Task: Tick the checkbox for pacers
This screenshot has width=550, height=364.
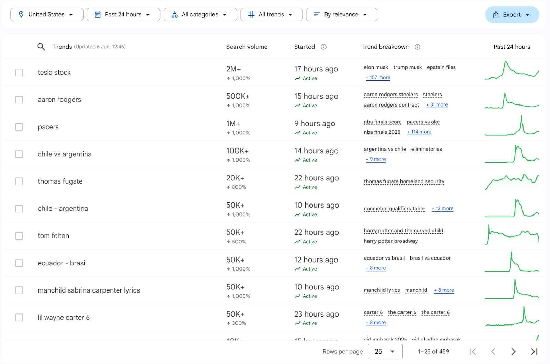Action: coord(19,127)
